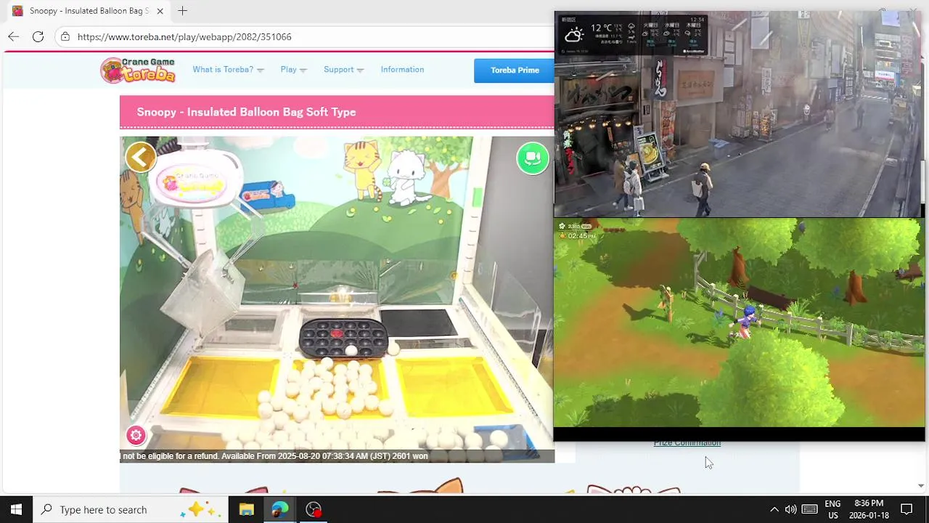Show hidden system tray icons
Viewport: 929px width, 523px height.
point(774,509)
